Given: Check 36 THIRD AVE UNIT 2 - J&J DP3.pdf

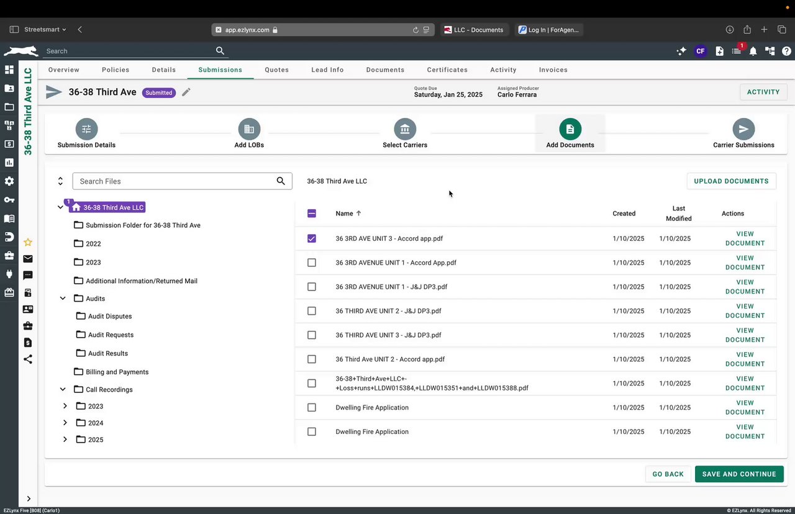Looking at the screenshot, I should 312,311.
